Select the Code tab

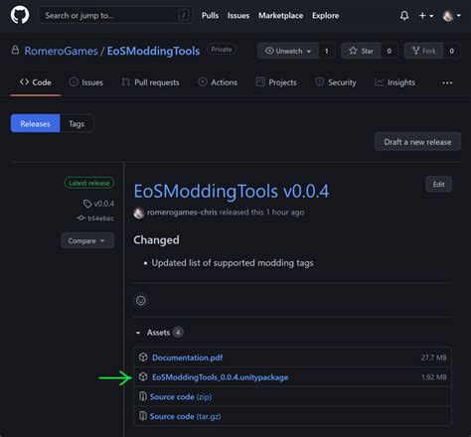coord(36,82)
